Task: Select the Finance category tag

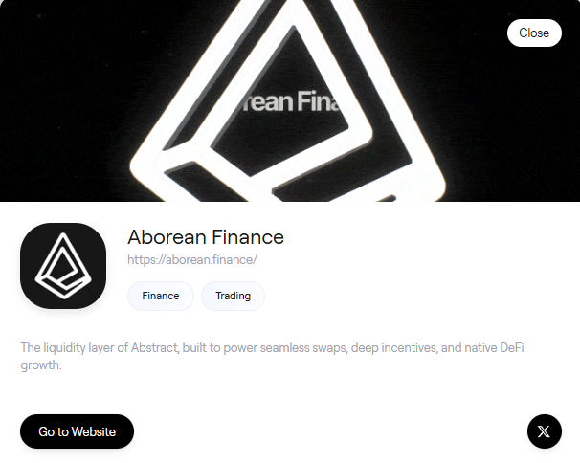Action: pos(161,296)
